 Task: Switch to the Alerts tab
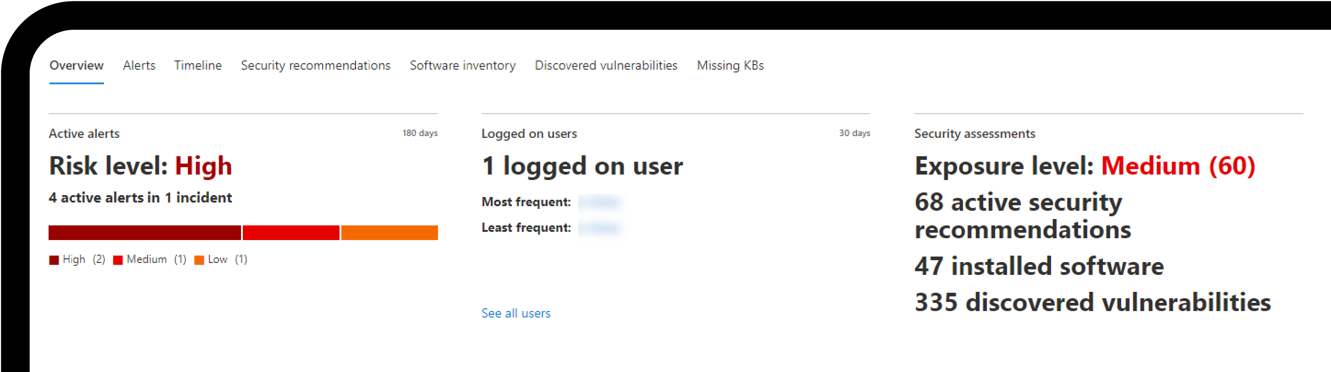(x=138, y=65)
